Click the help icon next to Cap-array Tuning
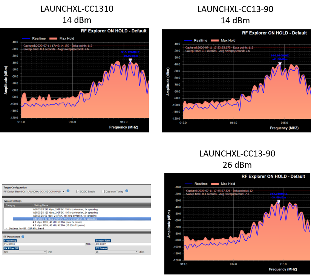Screen dimensions: 311x275 [126, 191]
